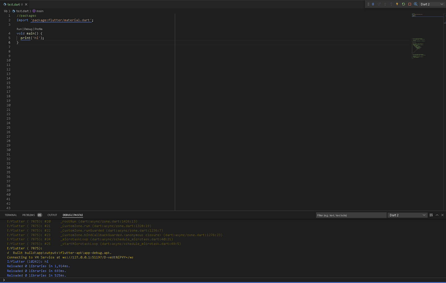
Task: Click the Step Over debug icon
Action: pyautogui.click(x=379, y=4)
